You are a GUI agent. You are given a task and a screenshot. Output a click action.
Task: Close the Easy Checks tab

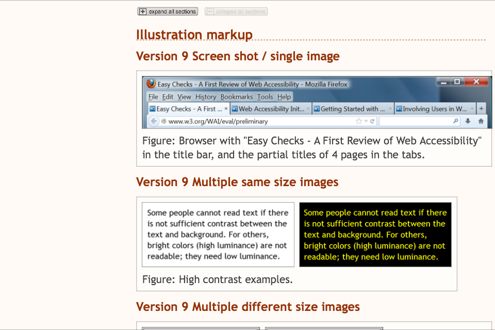click(x=226, y=109)
